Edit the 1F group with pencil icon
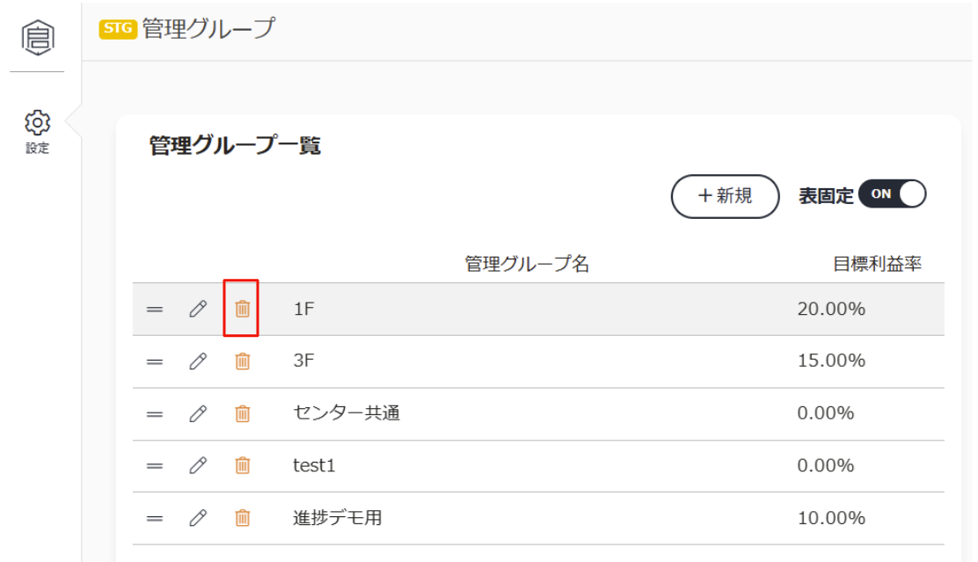 (x=198, y=309)
